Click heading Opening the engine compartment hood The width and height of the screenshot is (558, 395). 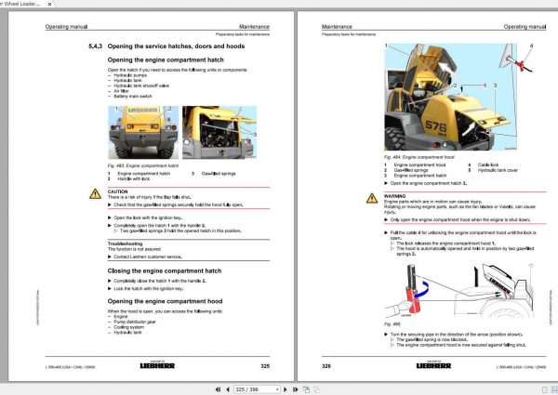click(166, 301)
